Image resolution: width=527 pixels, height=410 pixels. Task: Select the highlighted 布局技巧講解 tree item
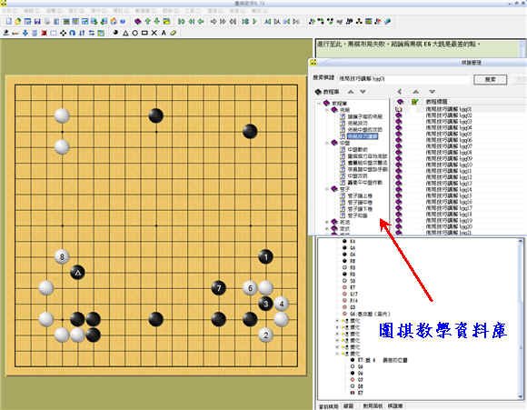363,136
